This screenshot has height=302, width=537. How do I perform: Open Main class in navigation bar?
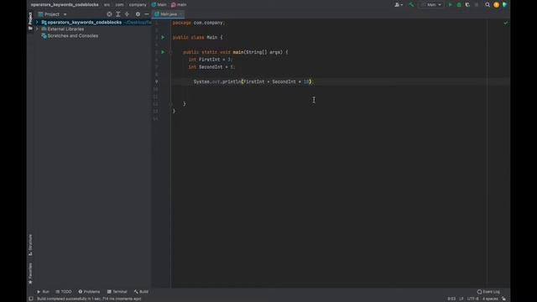click(x=159, y=5)
